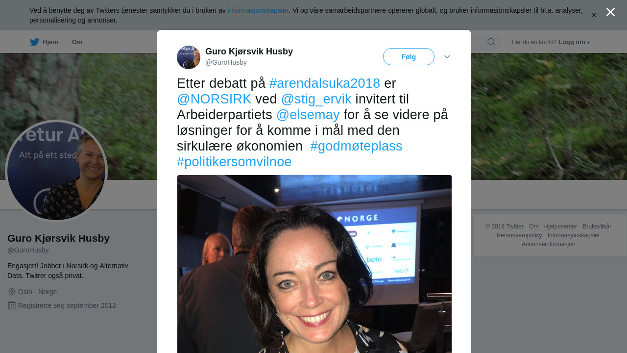Open the #godmøteplass hashtag
The height and width of the screenshot is (353, 627).
point(356,146)
